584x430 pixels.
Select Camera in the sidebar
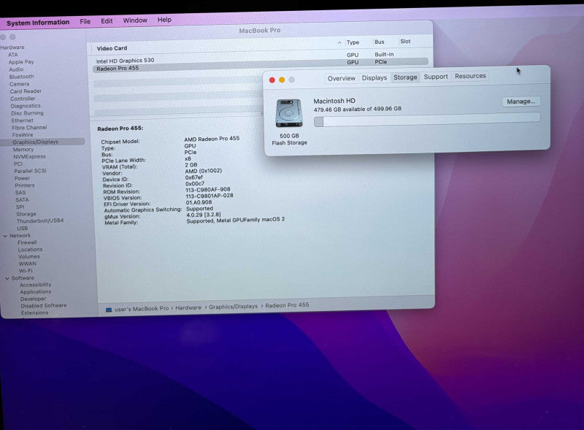20,84
